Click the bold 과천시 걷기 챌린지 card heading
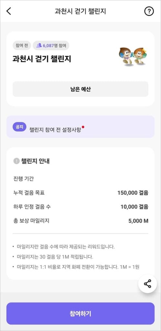Viewport: 161px width, 331px height. [x=42, y=59]
